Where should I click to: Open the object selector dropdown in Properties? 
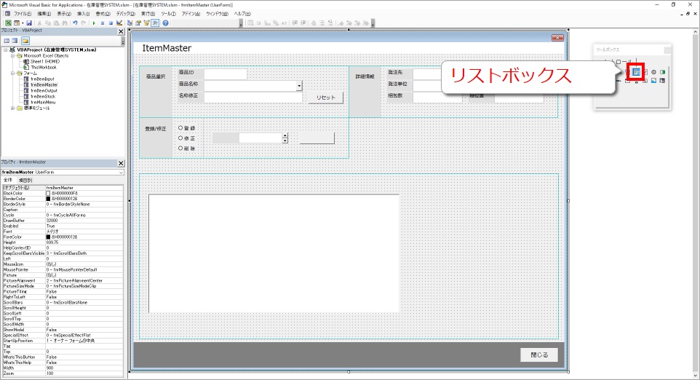[121, 173]
